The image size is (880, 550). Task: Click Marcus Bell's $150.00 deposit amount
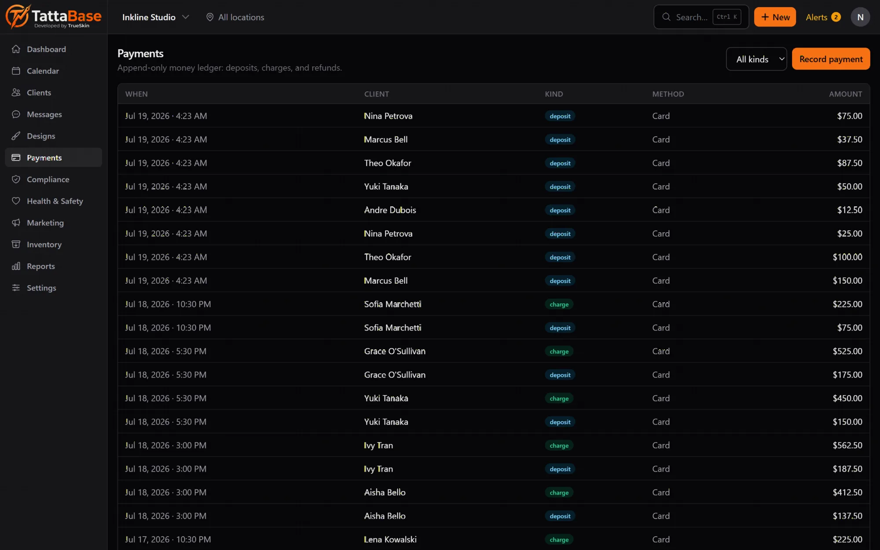847,281
